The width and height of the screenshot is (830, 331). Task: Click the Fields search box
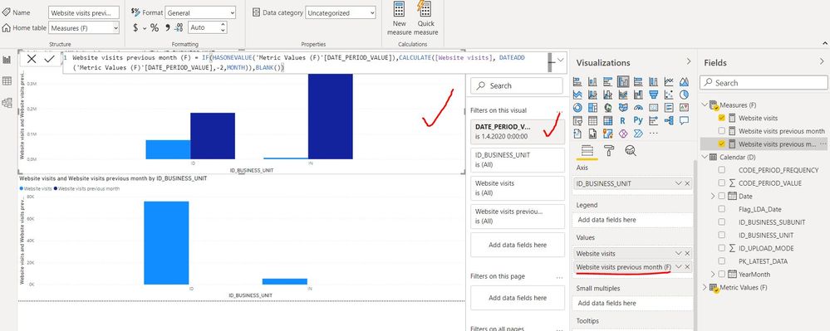(764, 82)
